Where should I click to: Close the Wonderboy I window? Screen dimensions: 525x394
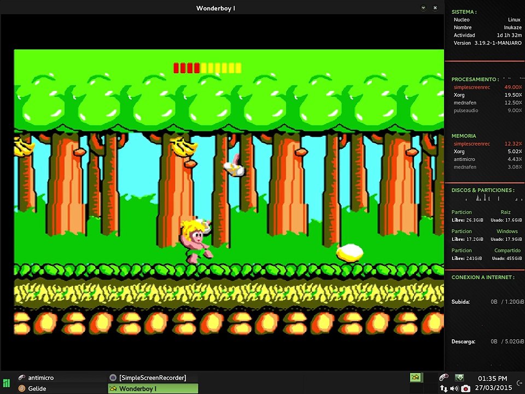click(x=435, y=8)
